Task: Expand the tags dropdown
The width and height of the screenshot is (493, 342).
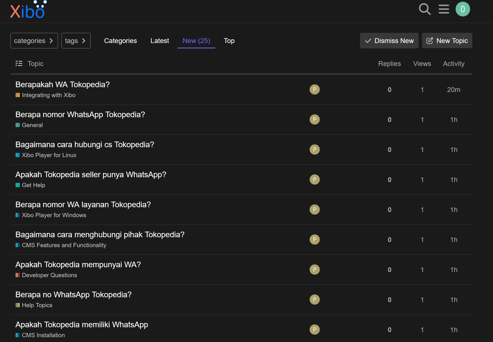Action: [76, 41]
